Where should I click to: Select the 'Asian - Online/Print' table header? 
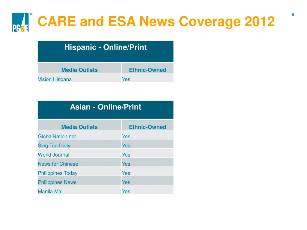106,110
